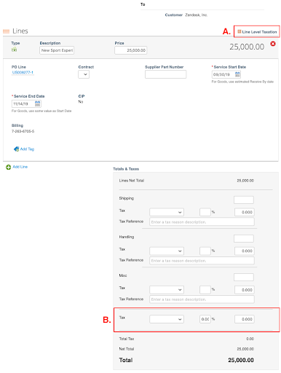Click the Supplier Part Number field
This screenshot has height=373, width=281.
[165, 74]
